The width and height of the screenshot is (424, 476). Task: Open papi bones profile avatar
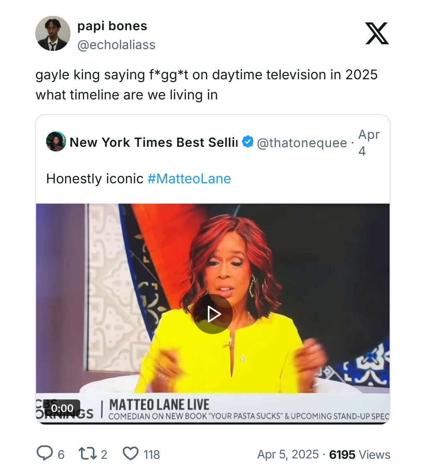click(x=52, y=34)
